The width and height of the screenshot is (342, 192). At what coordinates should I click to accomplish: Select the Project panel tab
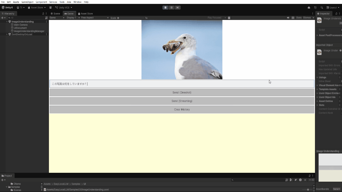(x=6, y=176)
